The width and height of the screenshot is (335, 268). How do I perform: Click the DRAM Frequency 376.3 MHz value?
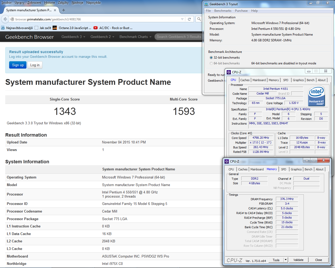287,199
